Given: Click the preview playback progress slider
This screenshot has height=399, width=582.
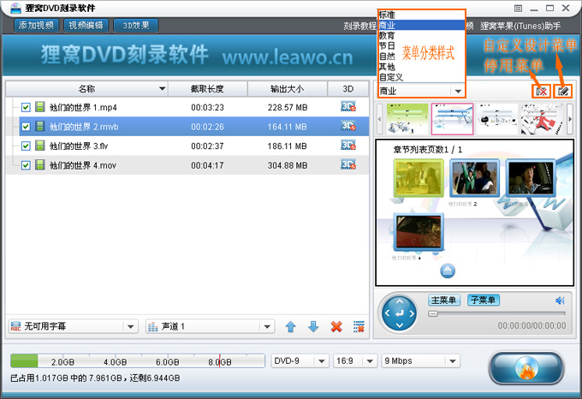Looking at the screenshot, I should (x=496, y=313).
